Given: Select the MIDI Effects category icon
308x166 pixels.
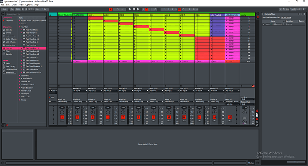Looking at the screenshot, I should 4,42.
